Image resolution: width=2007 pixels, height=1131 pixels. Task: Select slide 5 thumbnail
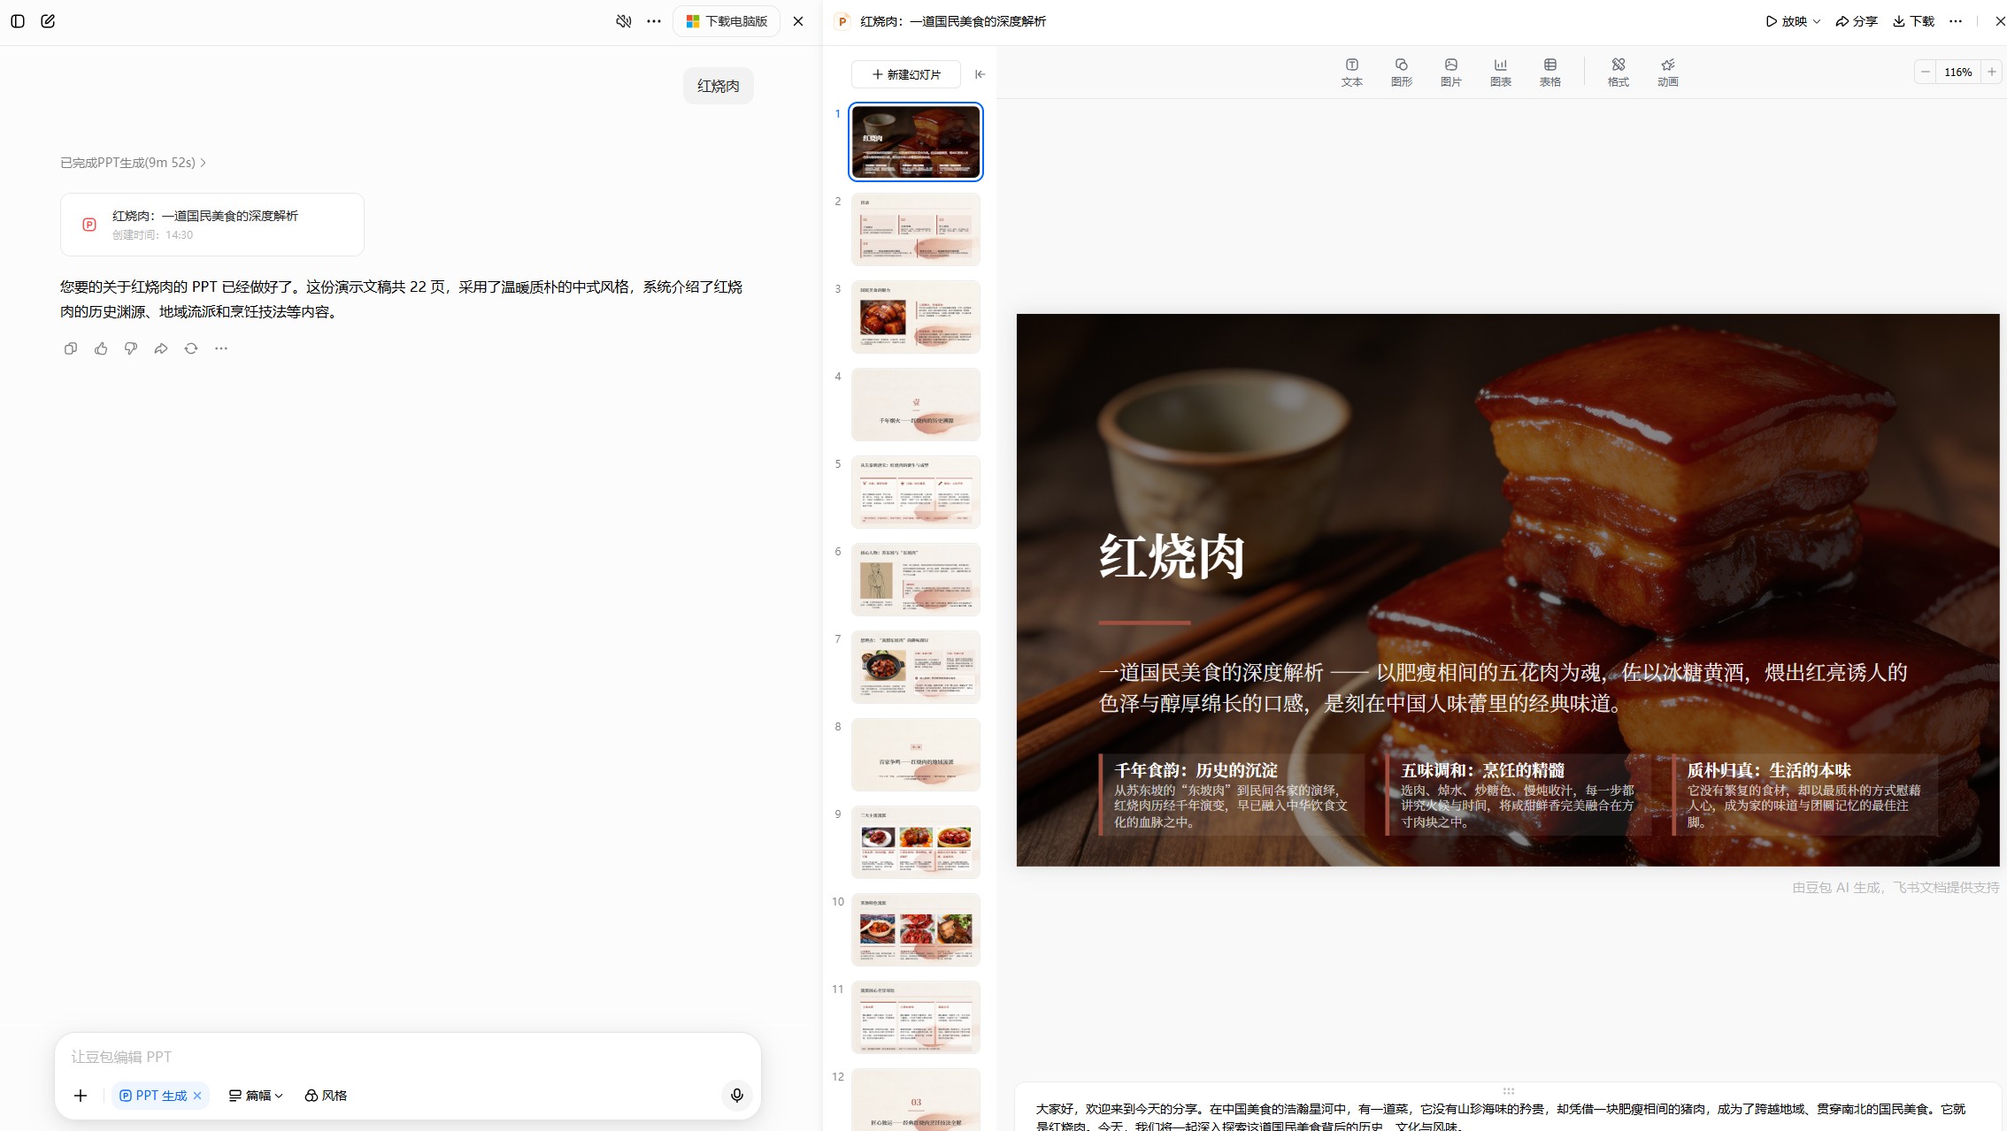click(x=916, y=492)
